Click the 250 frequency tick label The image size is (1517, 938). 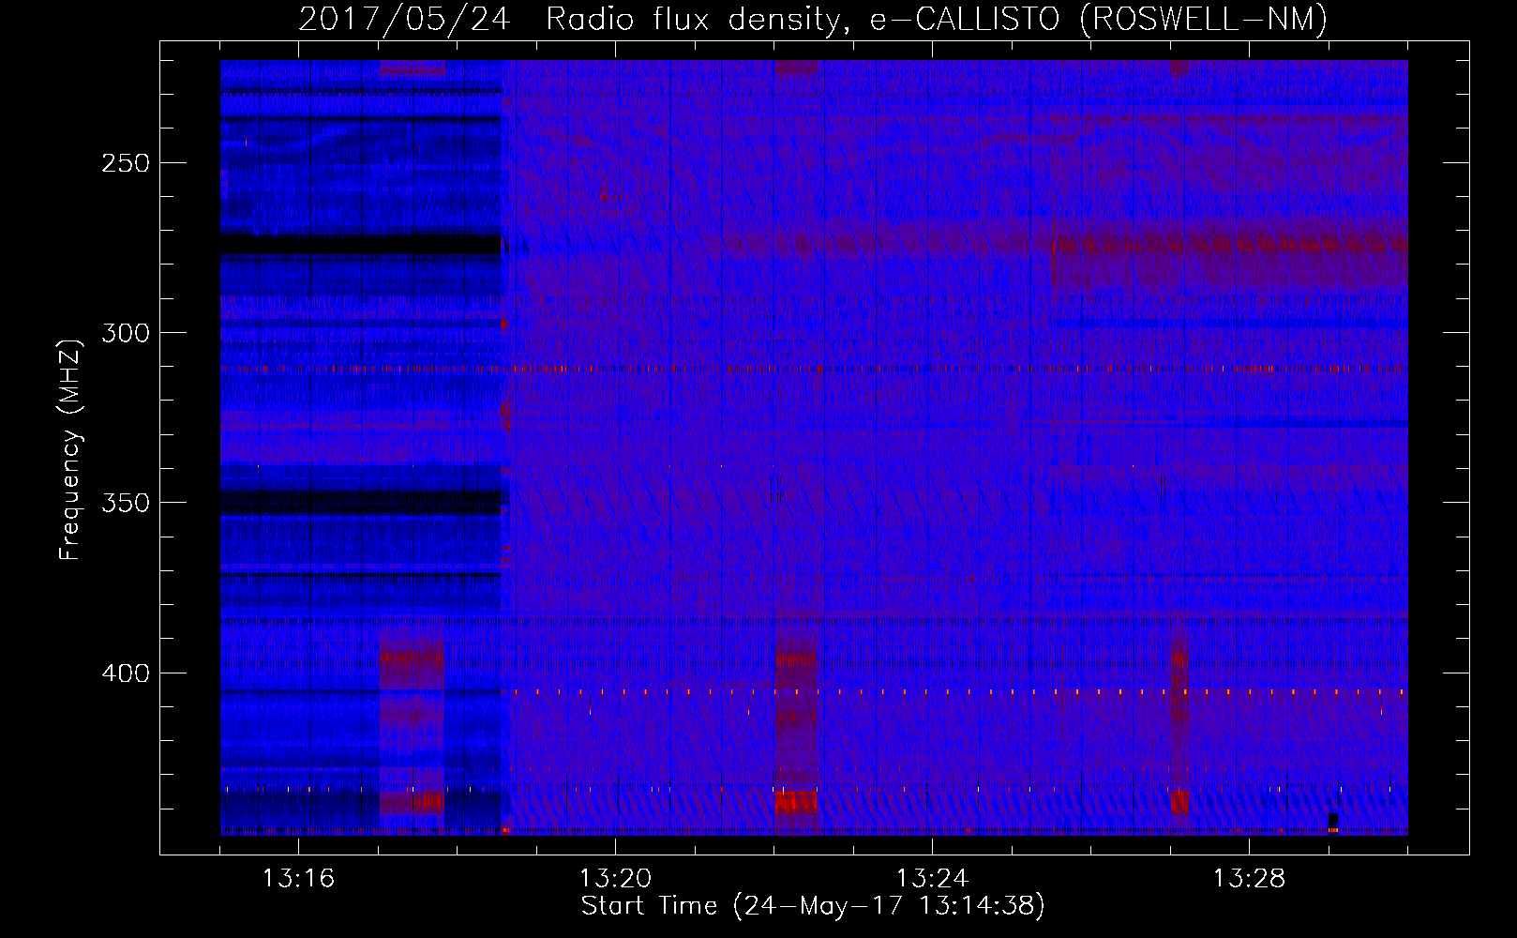point(127,163)
